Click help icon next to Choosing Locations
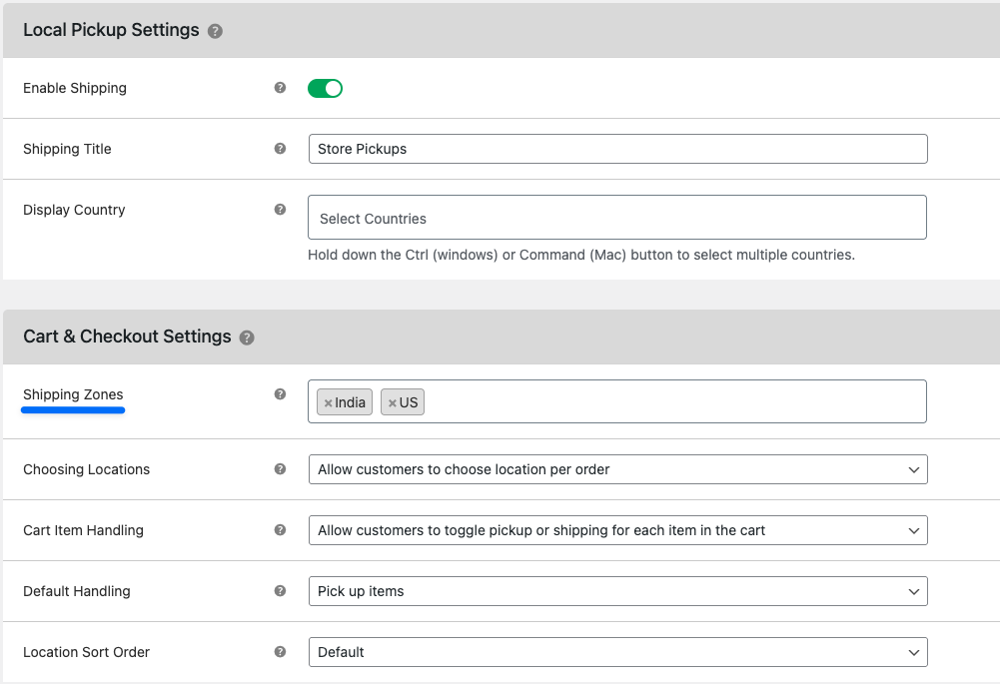Viewport: 1000px width, 684px height. point(281,469)
